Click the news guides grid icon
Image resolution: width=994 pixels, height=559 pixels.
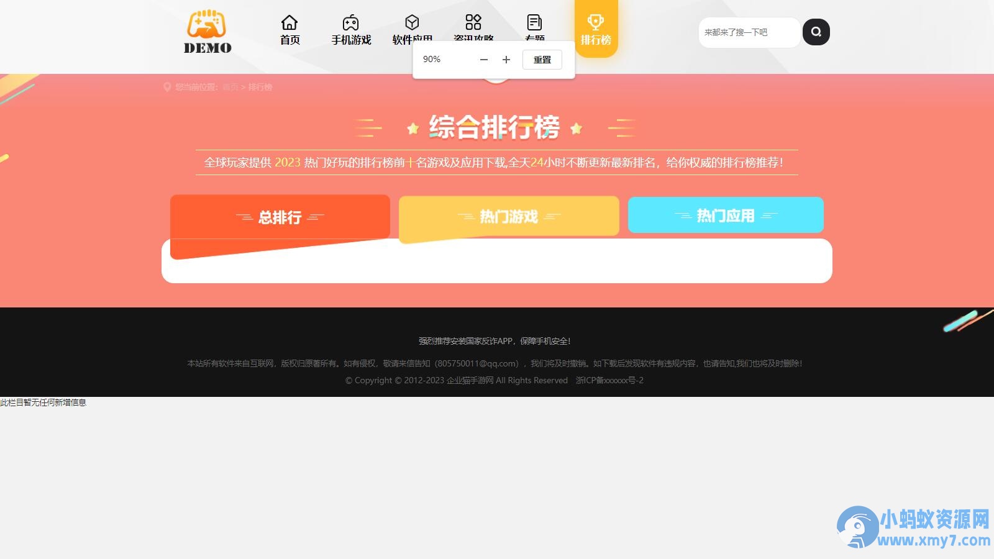[473, 22]
